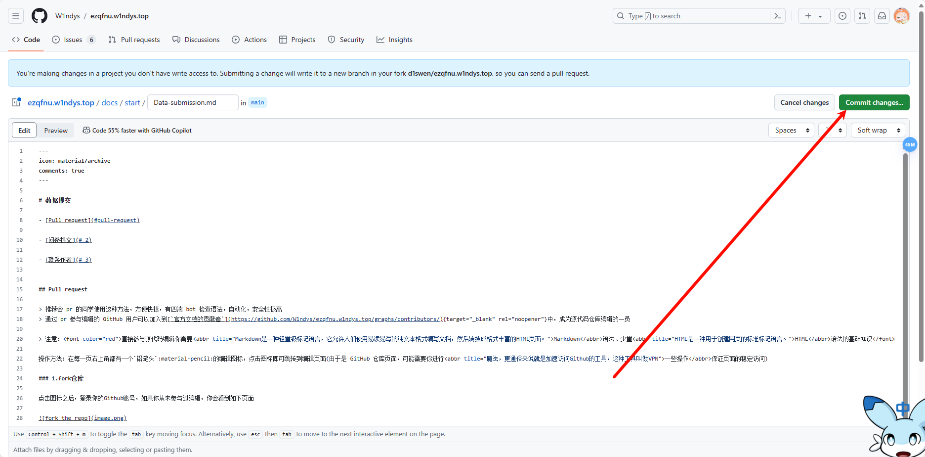Expand the create new plus dropdown
This screenshot has width=925, height=457.
coord(813,16)
